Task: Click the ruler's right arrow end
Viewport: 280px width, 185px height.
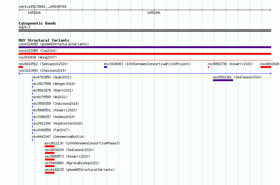Action: [x=270, y=10]
